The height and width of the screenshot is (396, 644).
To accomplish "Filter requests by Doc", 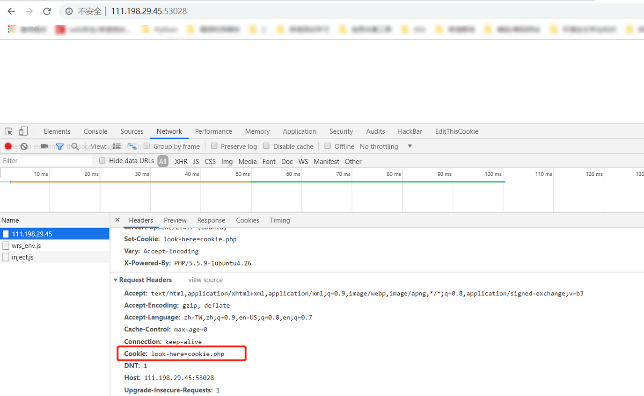I will click(287, 161).
